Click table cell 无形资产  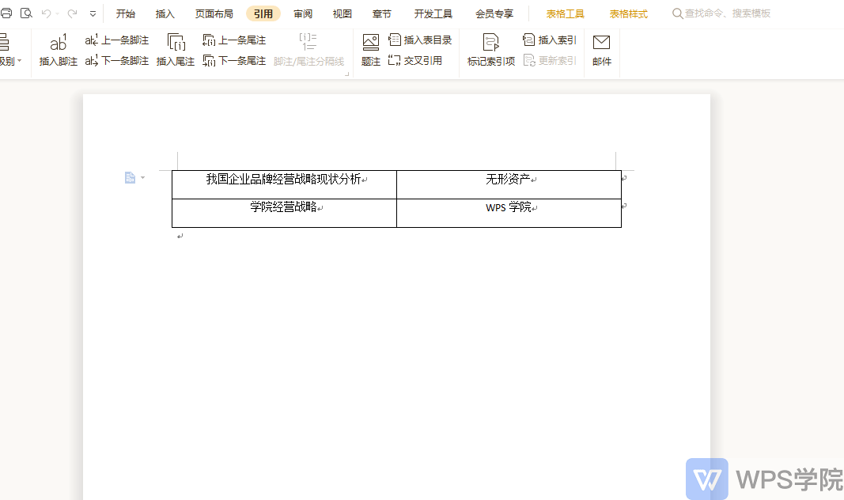pos(509,184)
